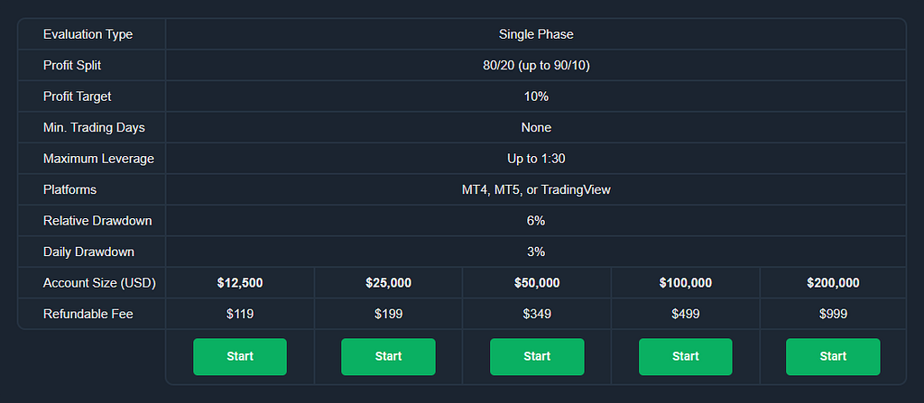Click the Up to 1:30 leverage value

536,159
